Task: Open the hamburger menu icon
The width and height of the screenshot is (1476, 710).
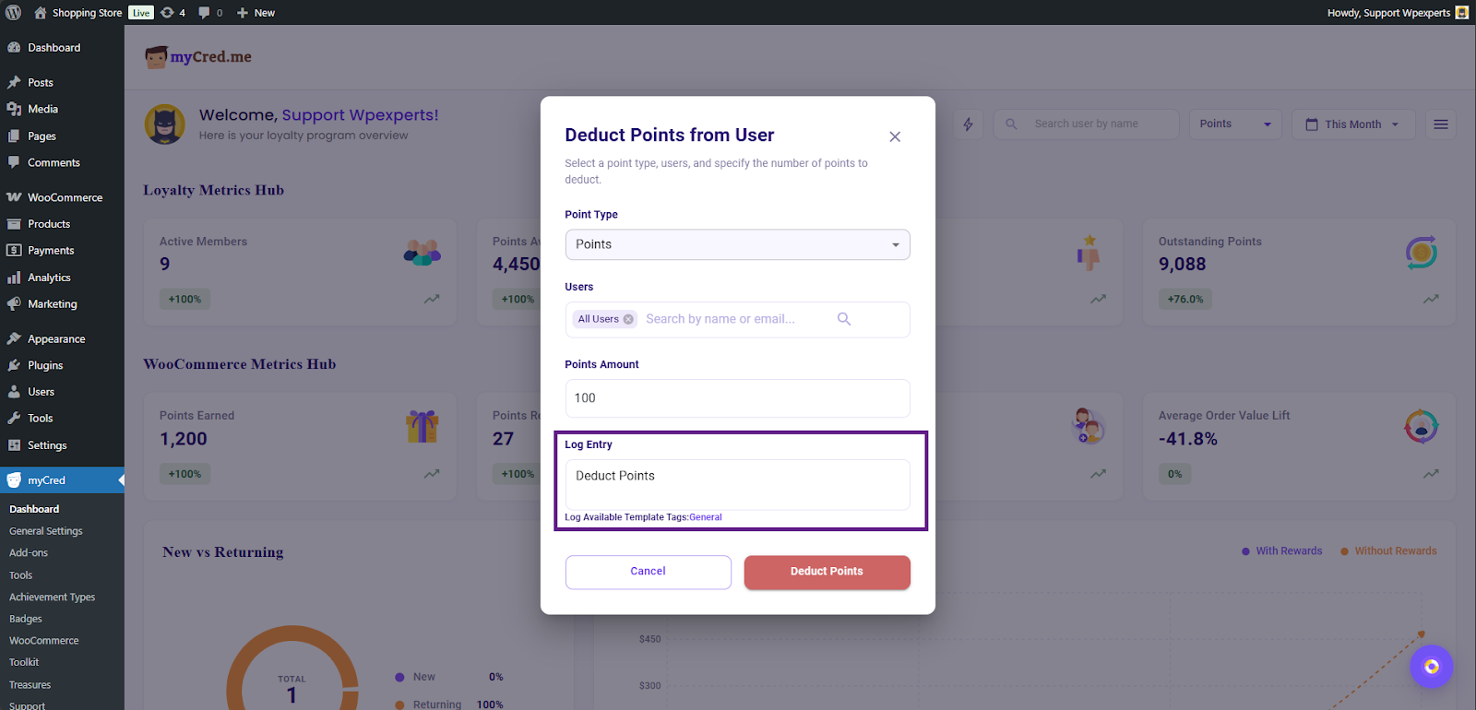Action: coord(1440,124)
